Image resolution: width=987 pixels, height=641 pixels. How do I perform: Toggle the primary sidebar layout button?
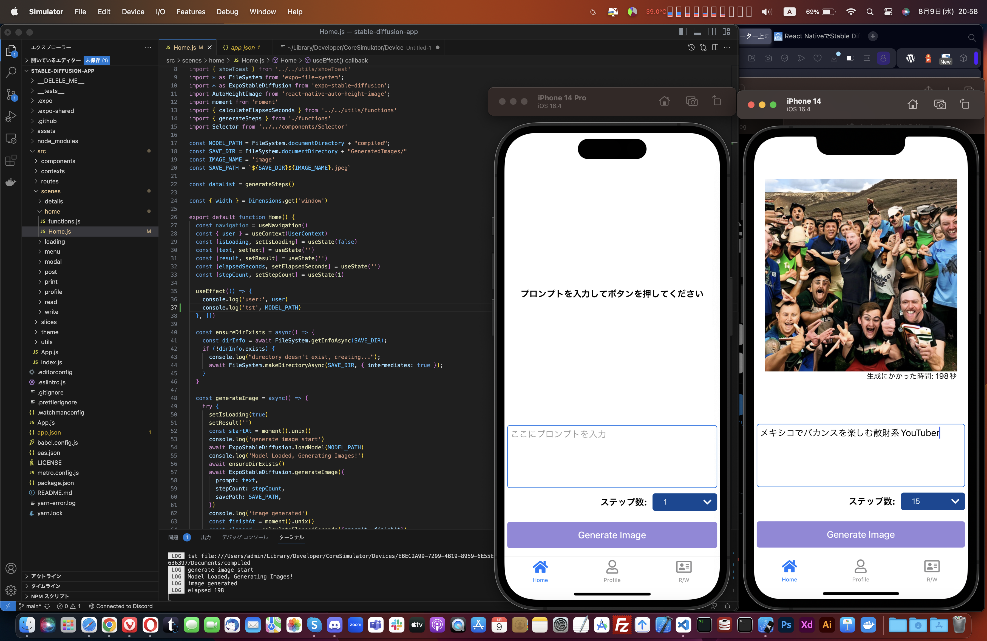click(x=683, y=32)
